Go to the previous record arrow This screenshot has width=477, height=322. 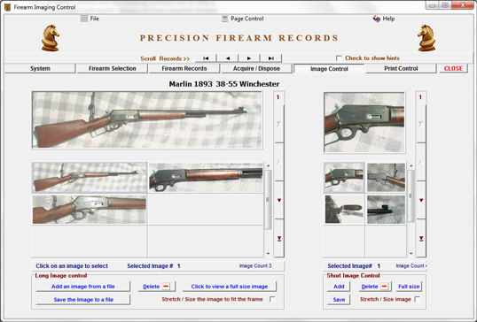pyautogui.click(x=228, y=58)
